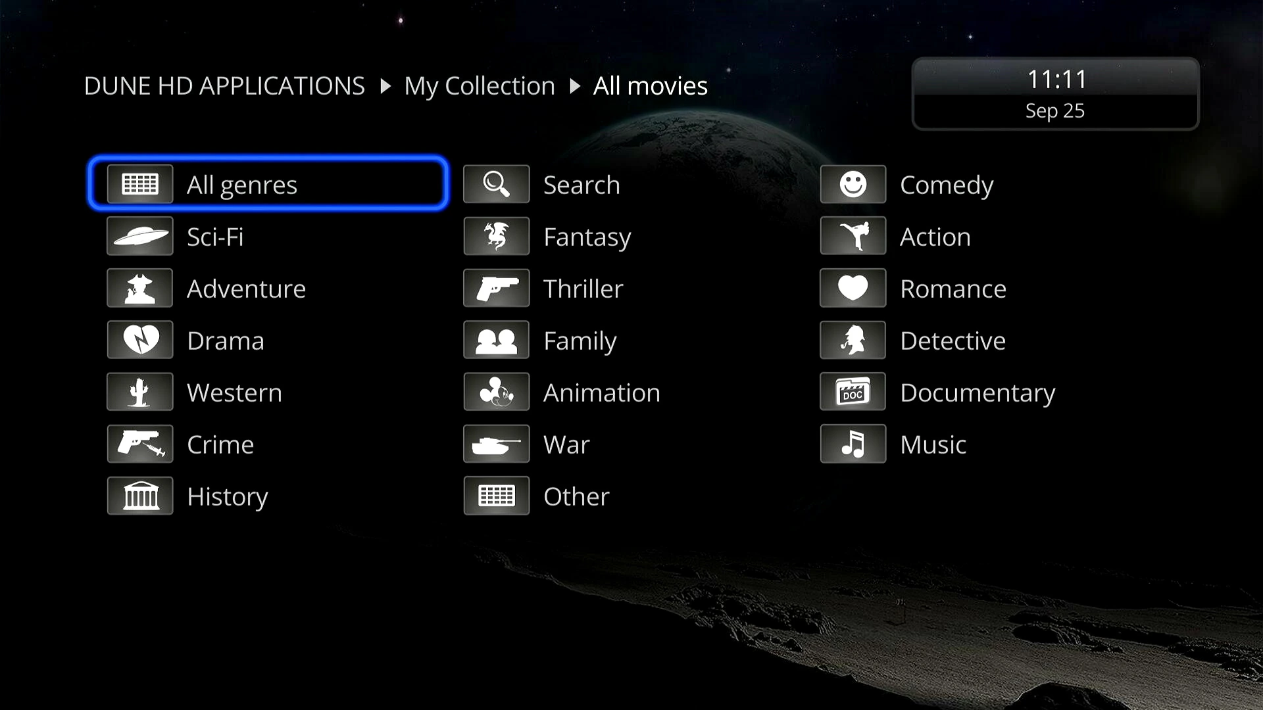Select the History museum building icon
This screenshot has width=1263, height=710.
click(140, 496)
